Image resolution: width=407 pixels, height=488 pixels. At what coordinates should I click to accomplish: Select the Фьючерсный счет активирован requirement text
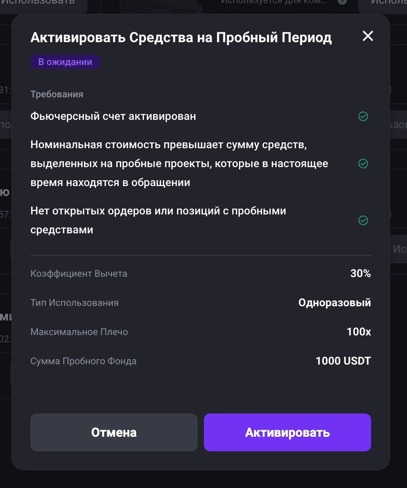tap(113, 116)
